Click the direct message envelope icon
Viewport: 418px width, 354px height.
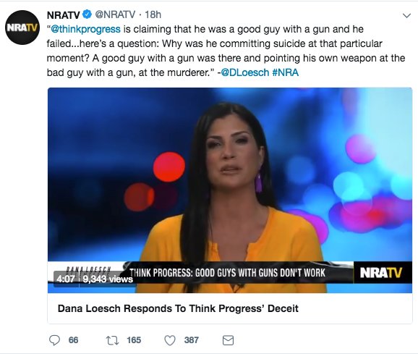pos(228,340)
